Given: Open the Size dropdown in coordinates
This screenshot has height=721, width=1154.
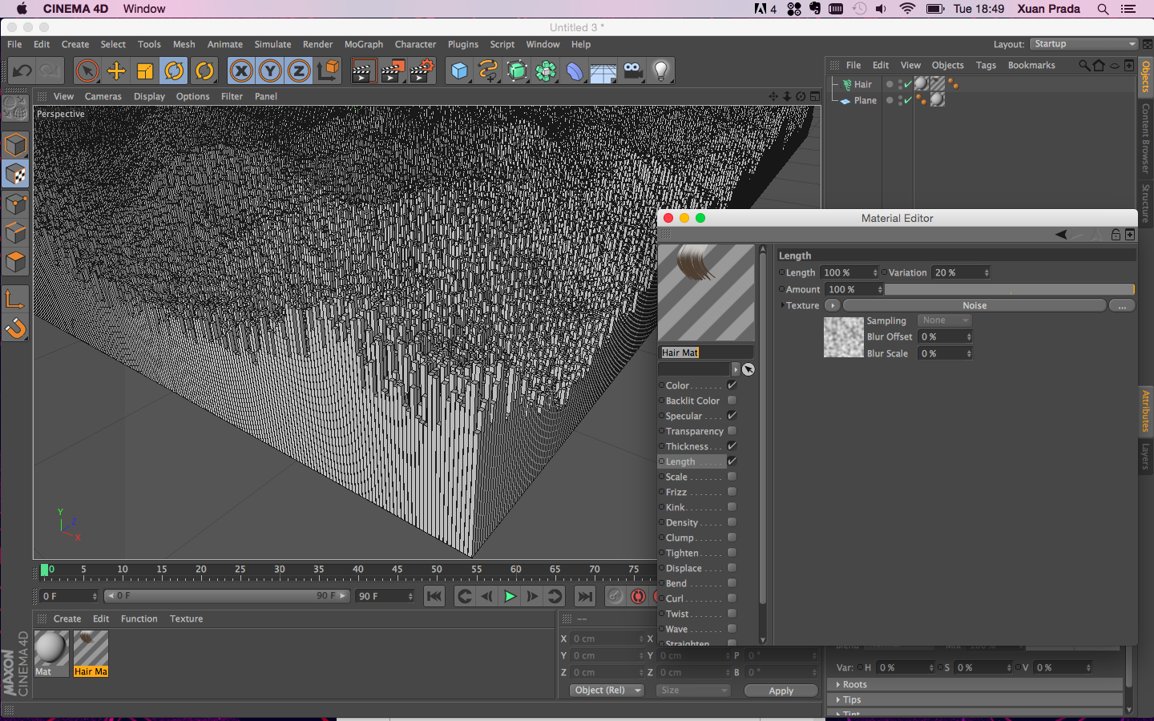Looking at the screenshot, I should [x=693, y=691].
